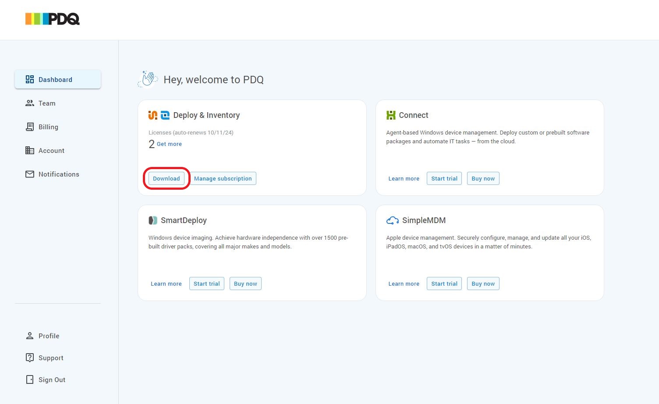Click the 'Apple device management' description text
659x404 pixels.
point(489,242)
